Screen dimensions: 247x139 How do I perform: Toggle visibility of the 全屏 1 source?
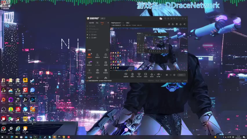(87, 38)
